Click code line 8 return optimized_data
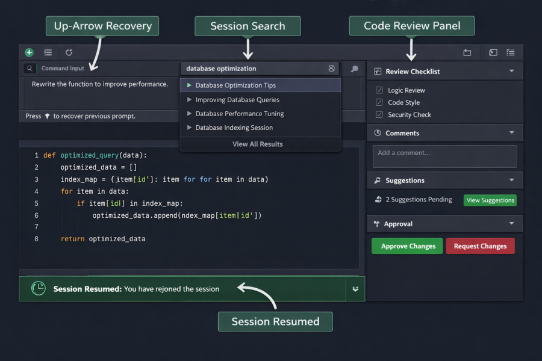The image size is (542, 361). 103,239
